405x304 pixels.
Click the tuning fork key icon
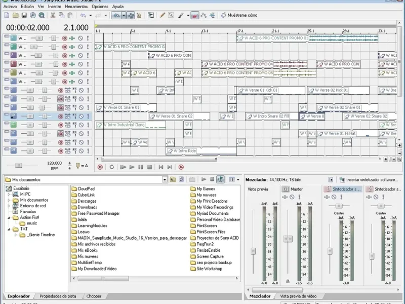pyautogui.click(x=77, y=165)
